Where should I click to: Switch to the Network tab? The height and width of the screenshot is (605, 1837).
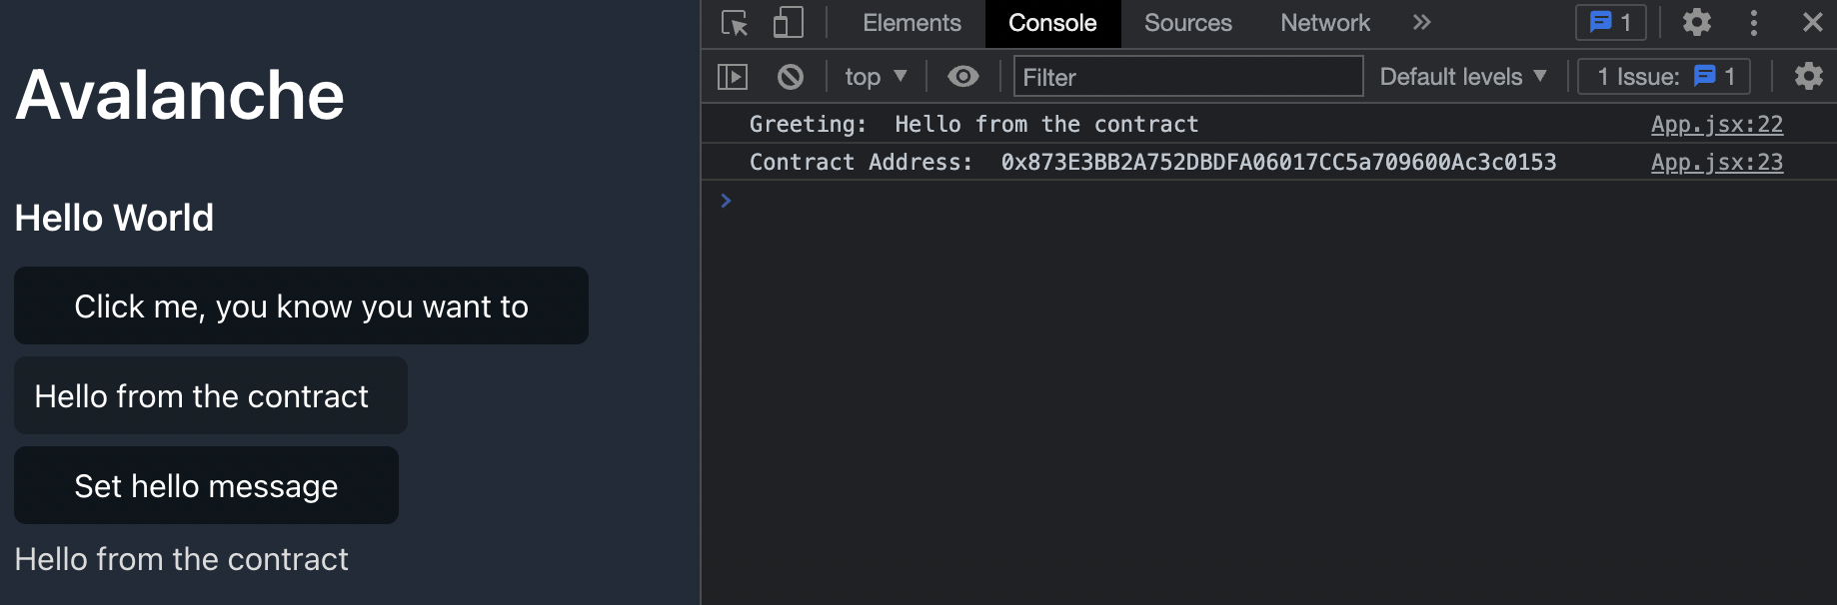point(1325,23)
